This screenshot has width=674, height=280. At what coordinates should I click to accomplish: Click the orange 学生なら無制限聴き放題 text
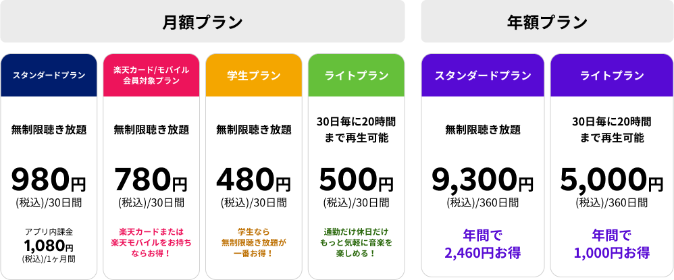[254, 243]
